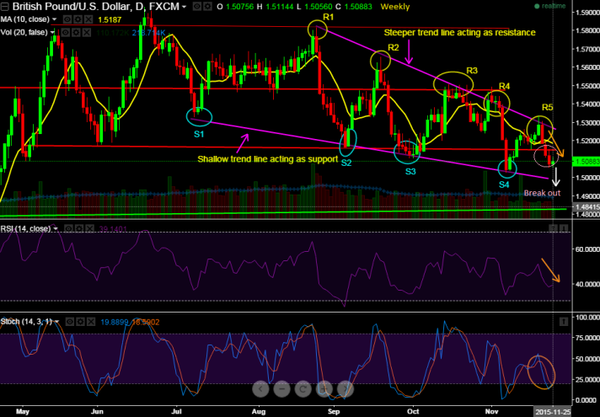This screenshot has width=600, height=417.
Task: Reset chart view with round refresh button
Action: (303, 389)
